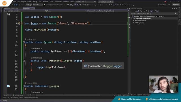Click the '1 reference' CodeLens above FullName
The image size is (181, 102).
point(36,48)
